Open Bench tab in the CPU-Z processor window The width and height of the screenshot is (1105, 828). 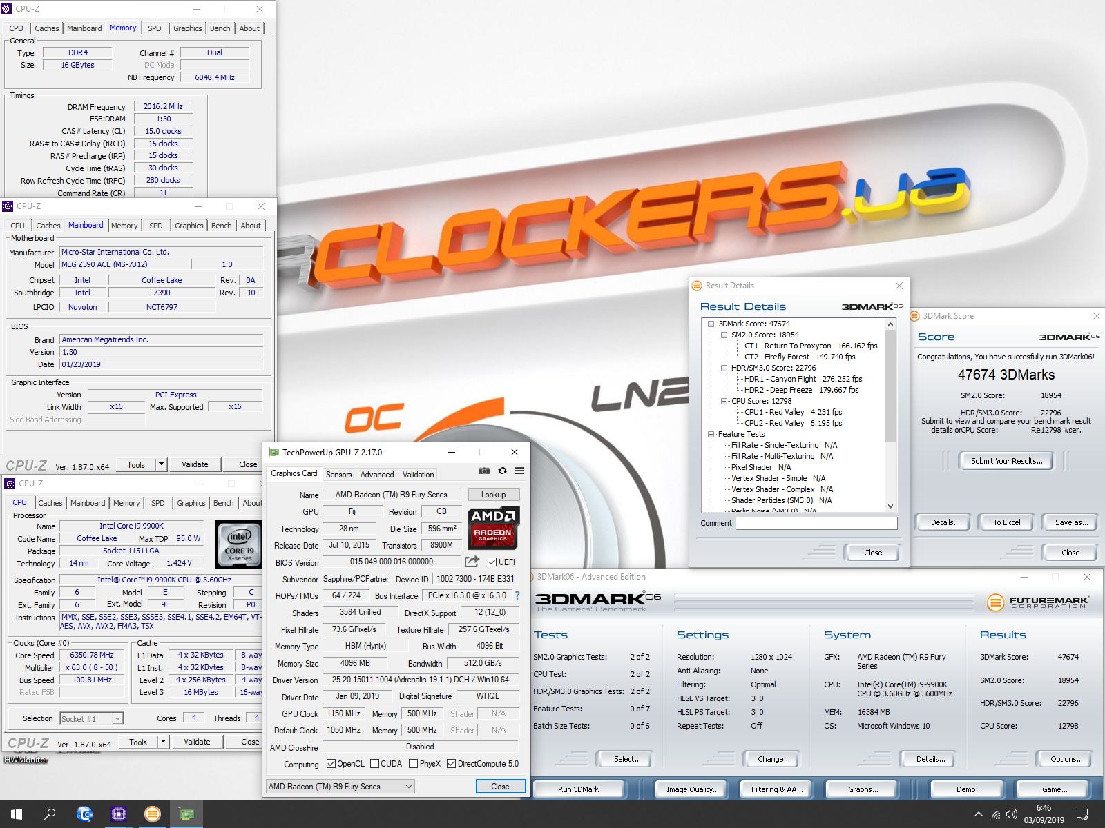(223, 503)
